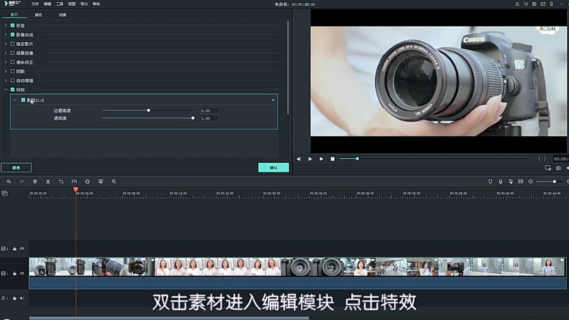Open the audio mixer icon next to microphone
This screenshot has width=569, height=320.
pyautogui.click(x=510, y=181)
